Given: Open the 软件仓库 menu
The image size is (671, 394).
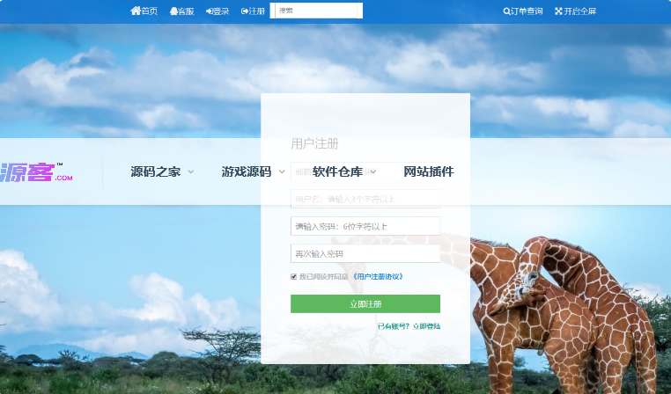Looking at the screenshot, I should 337,171.
